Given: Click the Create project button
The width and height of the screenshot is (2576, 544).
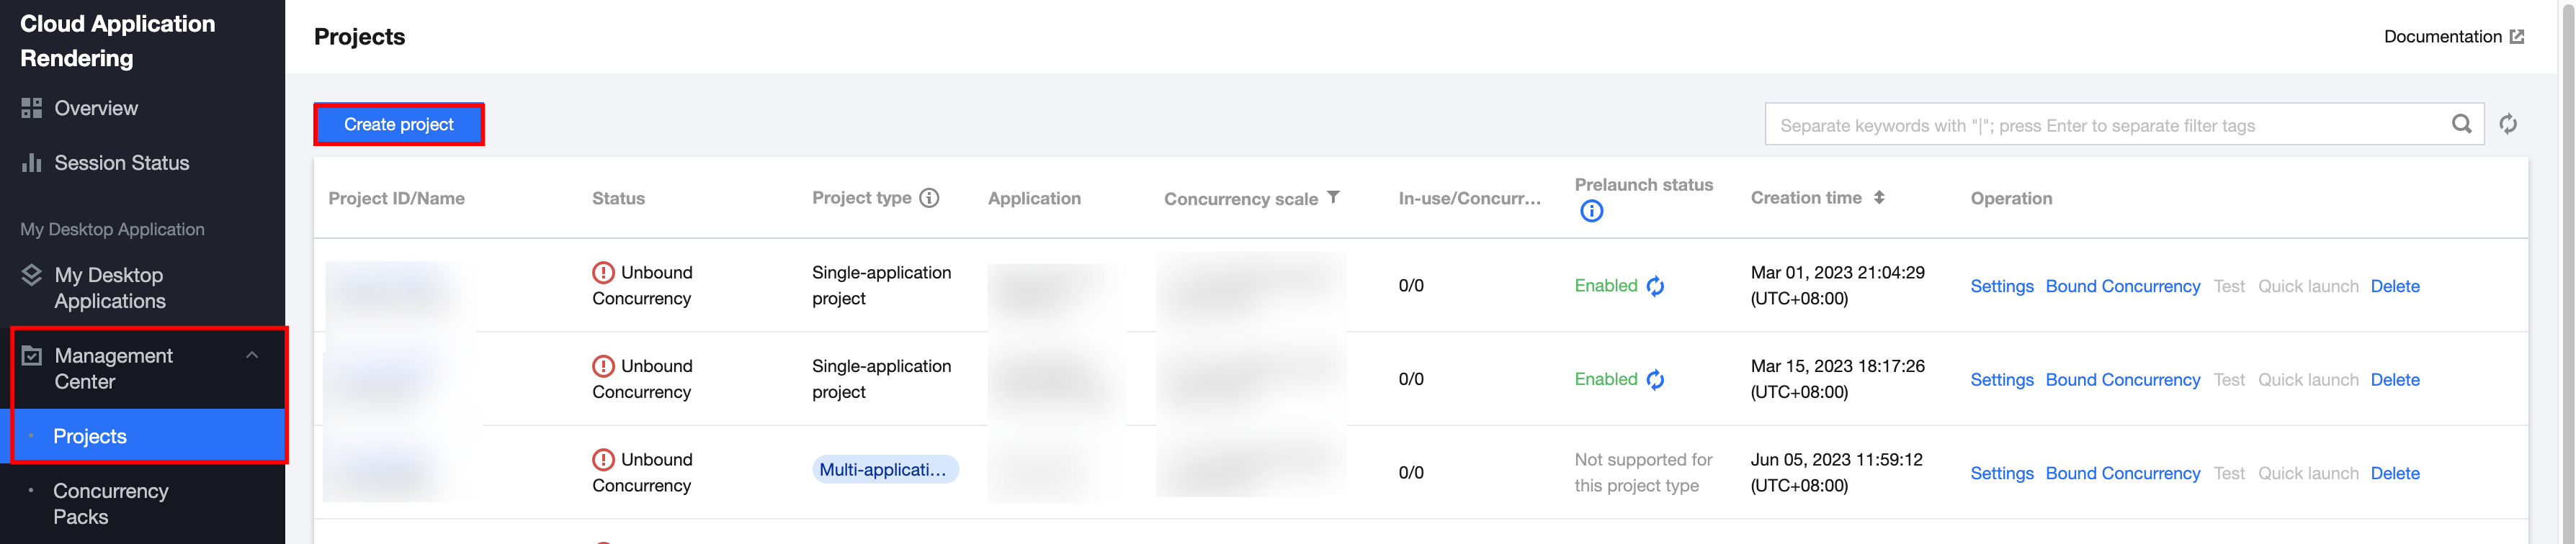Looking at the screenshot, I should (398, 124).
